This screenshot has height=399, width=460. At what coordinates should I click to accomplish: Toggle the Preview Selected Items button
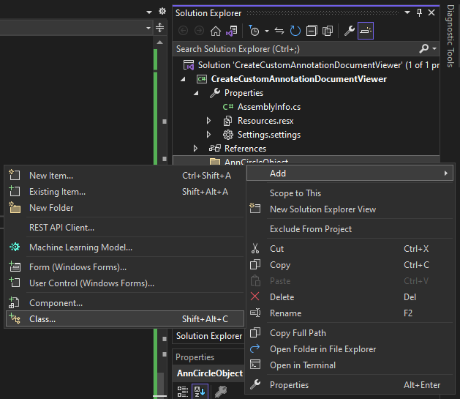(x=365, y=31)
